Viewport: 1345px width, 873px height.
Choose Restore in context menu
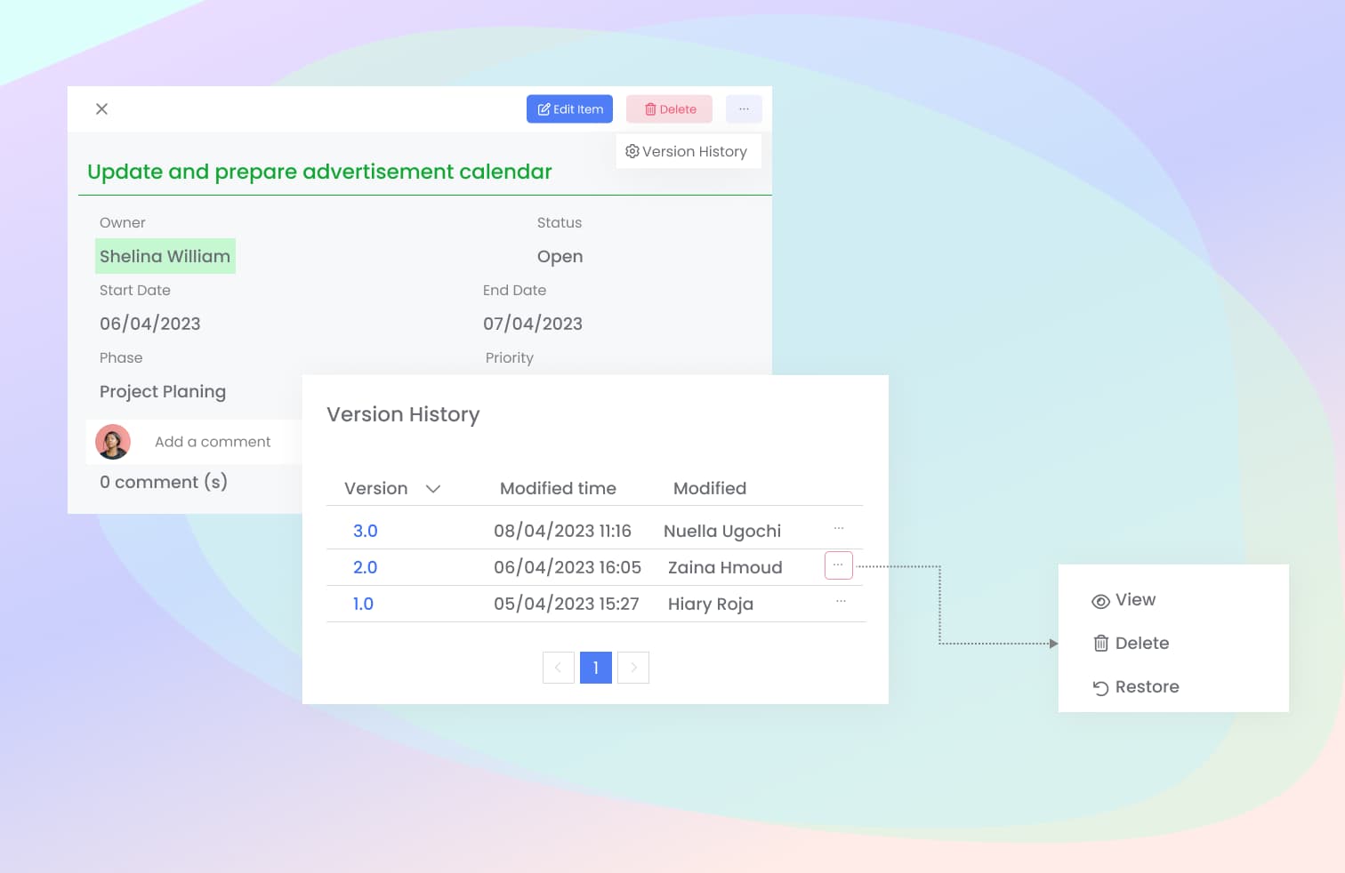coord(1136,687)
